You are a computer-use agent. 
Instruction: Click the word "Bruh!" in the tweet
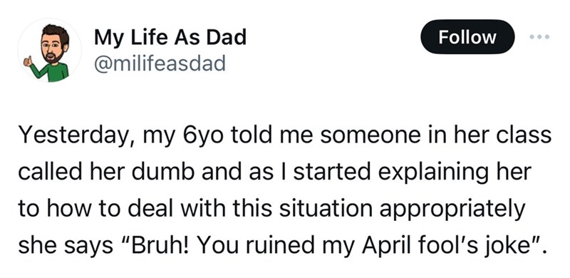pos(155,246)
